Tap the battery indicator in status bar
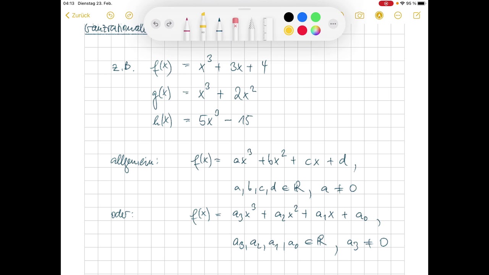This screenshot has width=489, height=275. [x=421, y=3]
